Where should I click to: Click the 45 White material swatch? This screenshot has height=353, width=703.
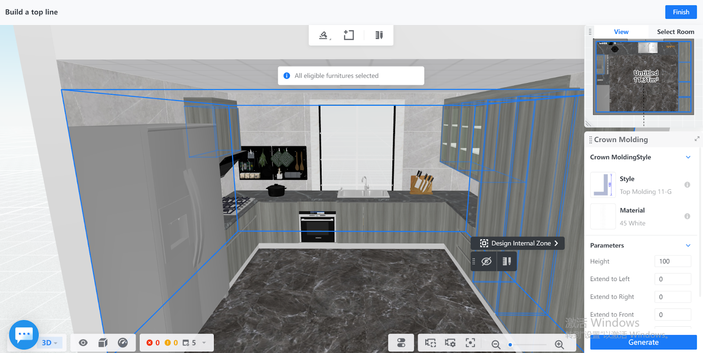tap(603, 216)
